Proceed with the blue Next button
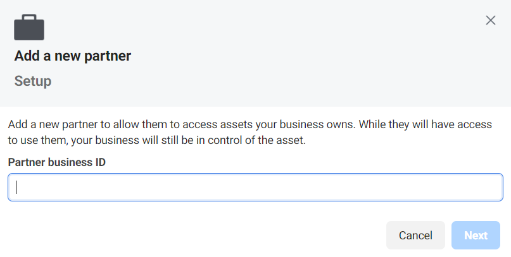 tap(476, 236)
